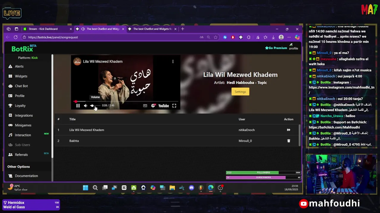380x213 pixels.
Task: Open Minigames in the sidebar
Action: tap(23, 125)
